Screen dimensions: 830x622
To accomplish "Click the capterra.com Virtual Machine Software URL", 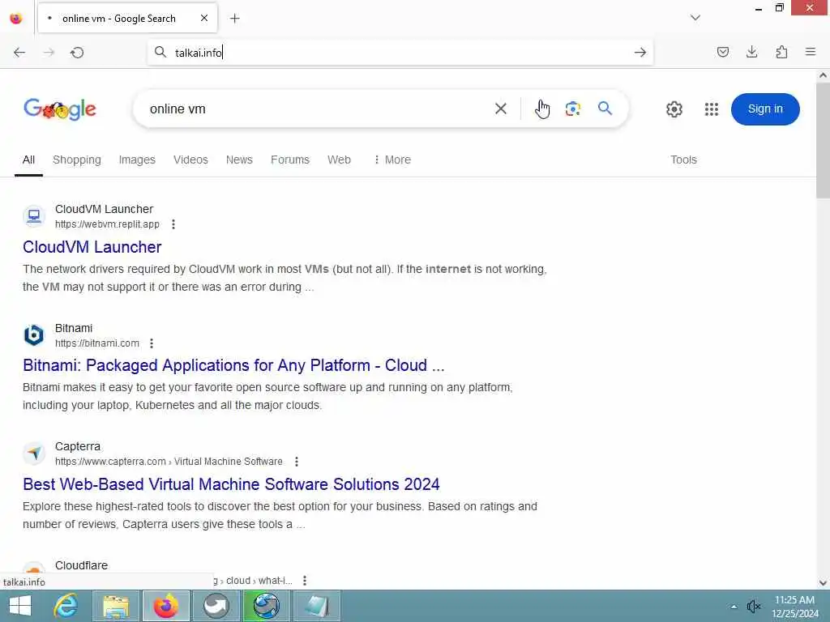I will [169, 462].
